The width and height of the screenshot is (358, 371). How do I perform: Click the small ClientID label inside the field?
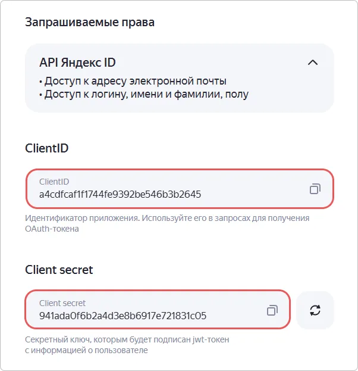click(x=54, y=181)
